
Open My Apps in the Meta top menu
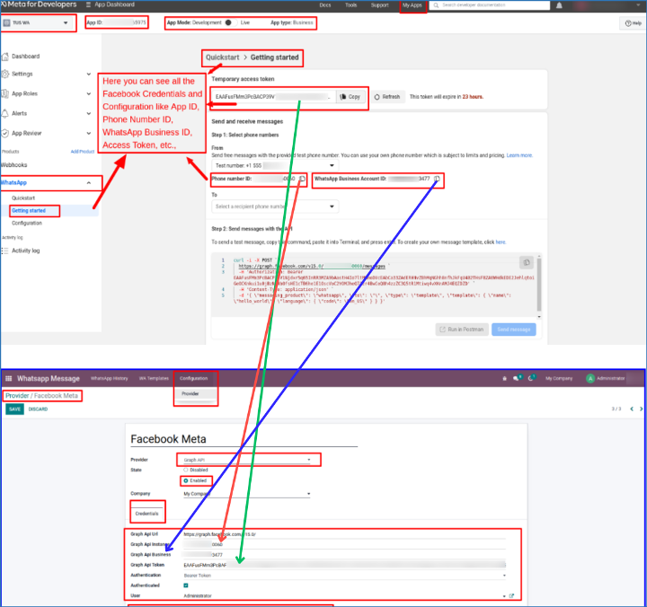tap(412, 5)
